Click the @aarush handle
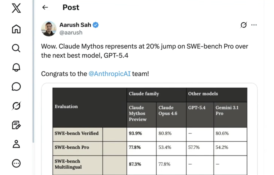 point(71,33)
